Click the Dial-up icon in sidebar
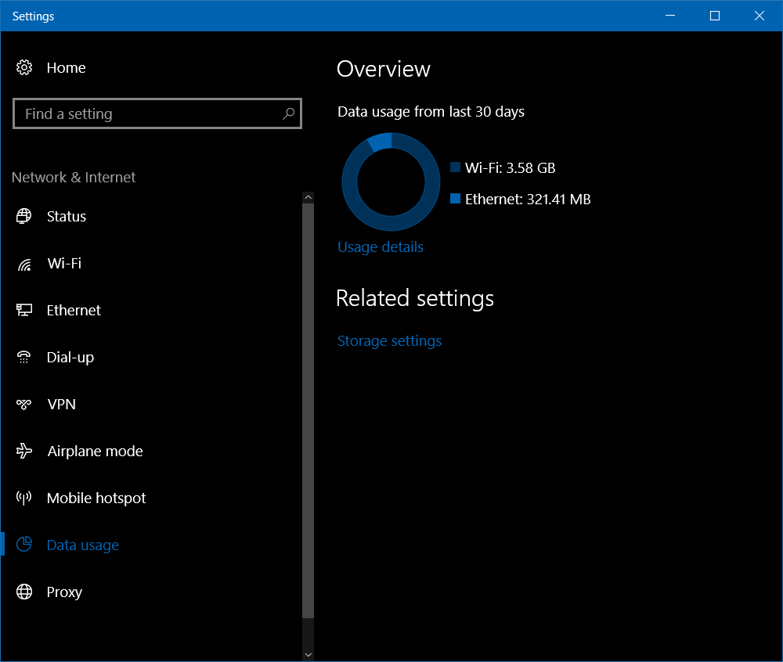This screenshot has height=662, width=783. point(24,358)
